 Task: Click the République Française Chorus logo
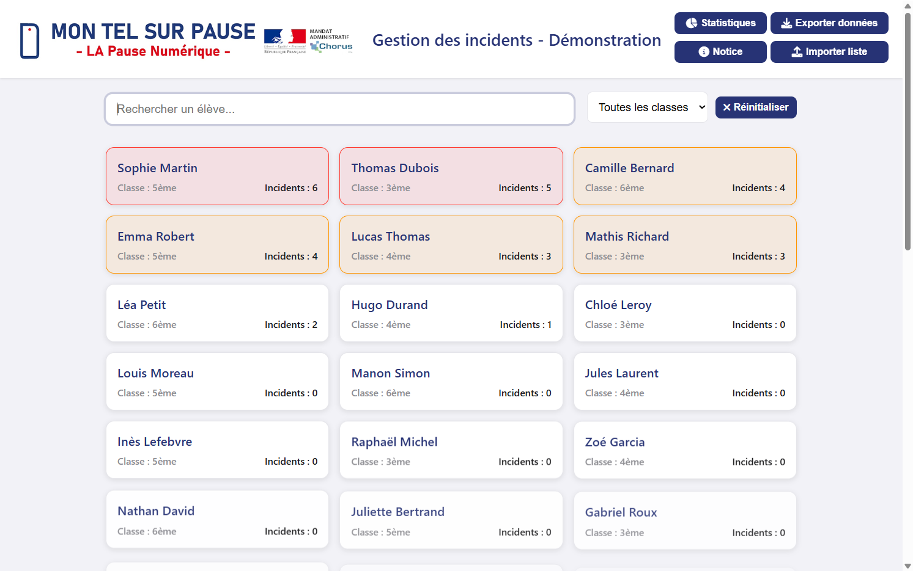(308, 41)
